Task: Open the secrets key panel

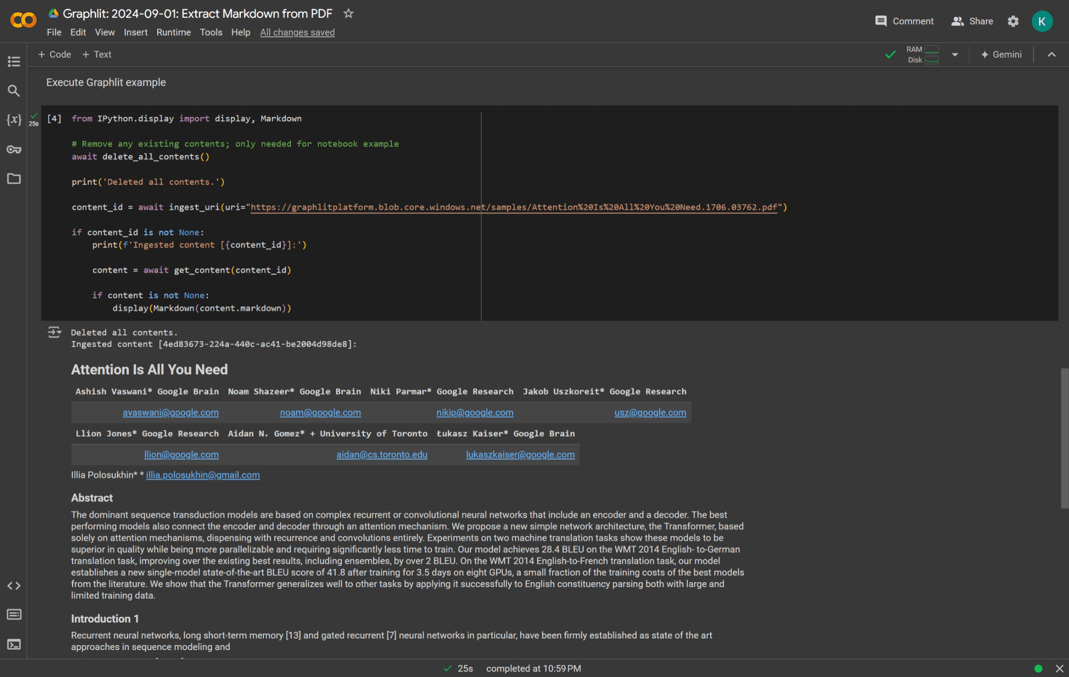Action: coord(13,150)
